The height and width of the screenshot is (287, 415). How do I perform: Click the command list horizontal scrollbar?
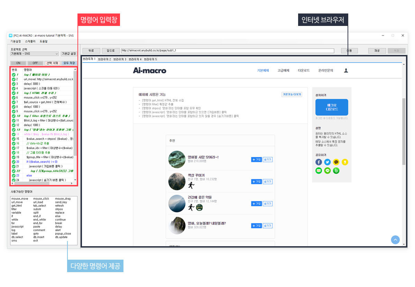click(x=42, y=184)
